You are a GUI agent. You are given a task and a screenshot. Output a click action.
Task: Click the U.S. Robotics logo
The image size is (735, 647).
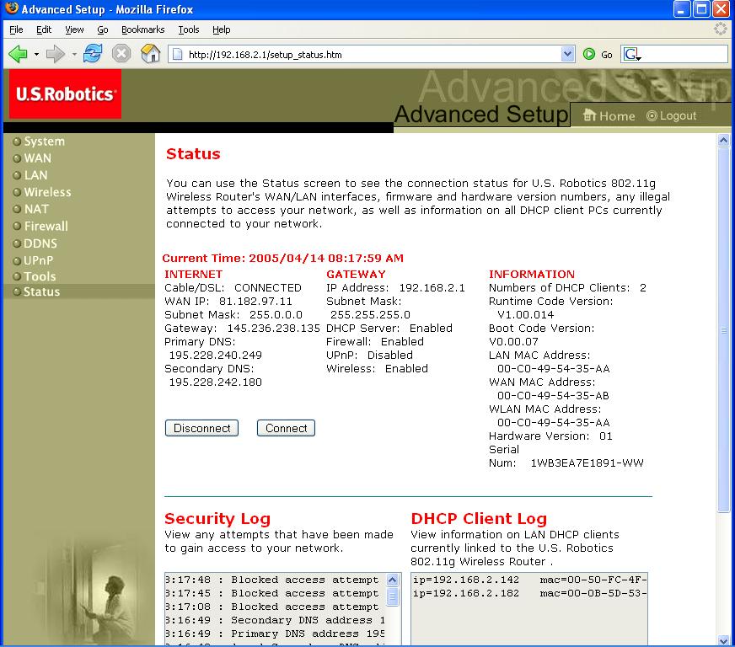tap(65, 94)
